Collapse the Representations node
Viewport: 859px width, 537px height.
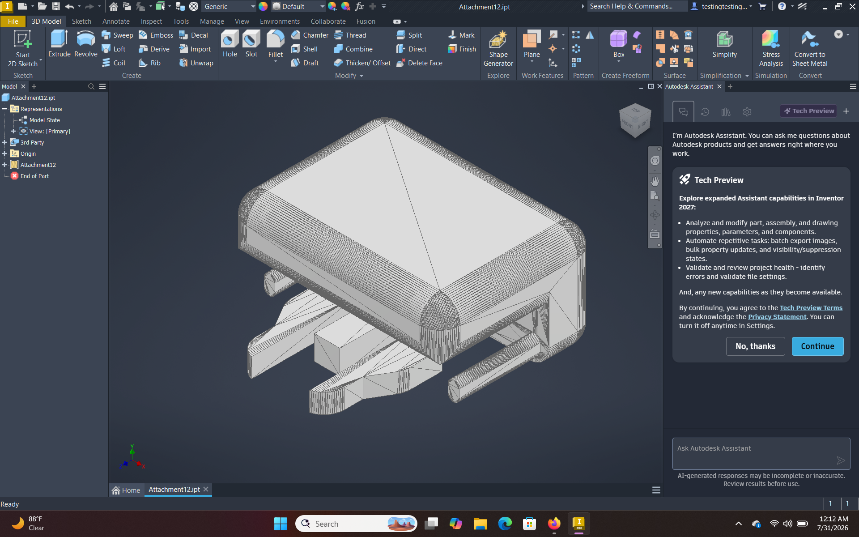[4, 109]
